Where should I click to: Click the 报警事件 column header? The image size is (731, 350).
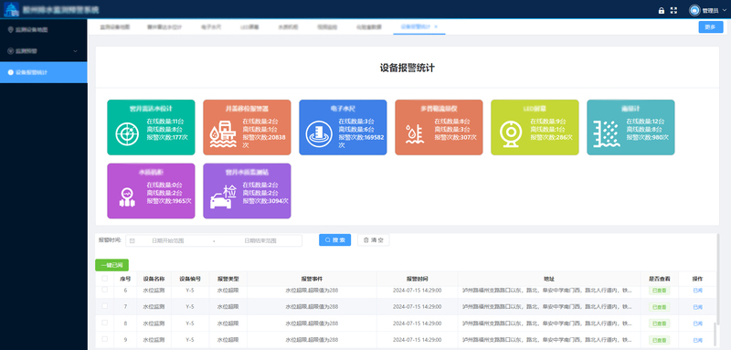coord(312,279)
